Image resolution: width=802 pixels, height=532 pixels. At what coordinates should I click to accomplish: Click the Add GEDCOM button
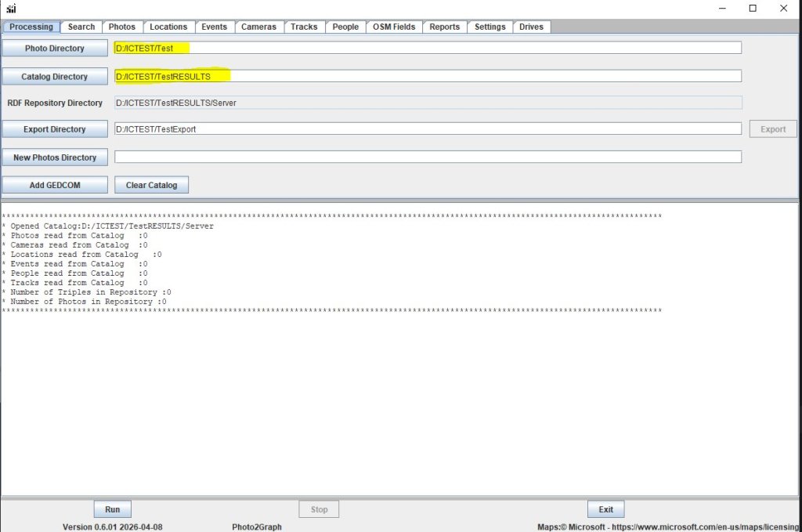tap(54, 186)
